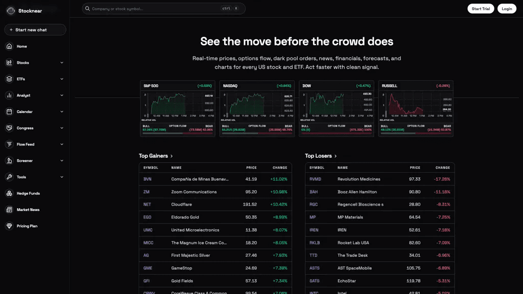Click the magnifier icon in search bar
523x294 pixels.
(x=87, y=9)
